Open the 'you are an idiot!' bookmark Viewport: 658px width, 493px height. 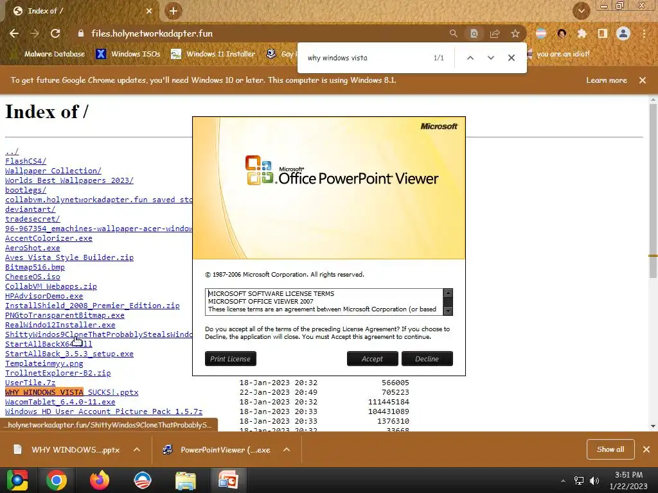[x=559, y=54]
